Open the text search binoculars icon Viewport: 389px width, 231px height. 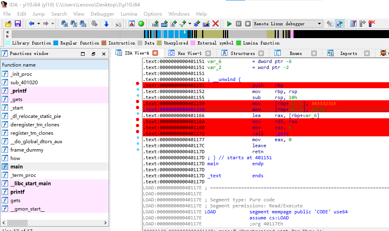click(x=74, y=24)
